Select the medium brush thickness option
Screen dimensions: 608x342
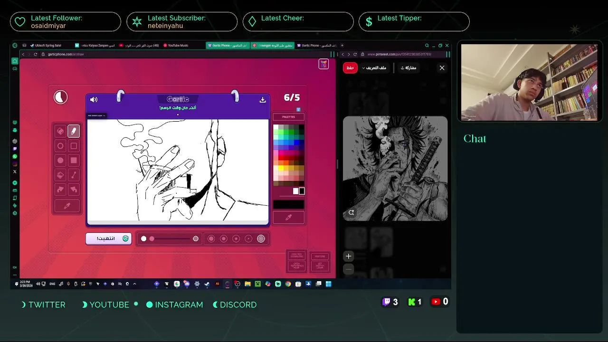(x=236, y=238)
